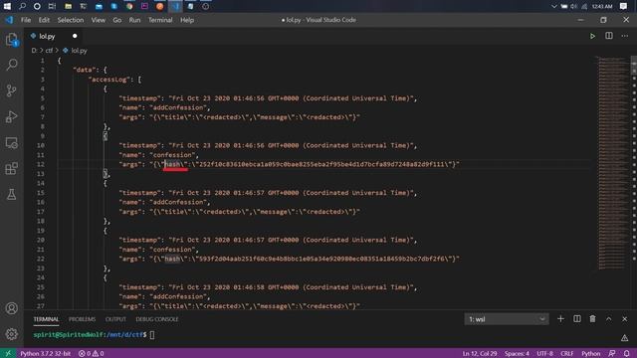Open editor More Actions ellipsis
This screenshot has height=358, width=637.
(624, 36)
